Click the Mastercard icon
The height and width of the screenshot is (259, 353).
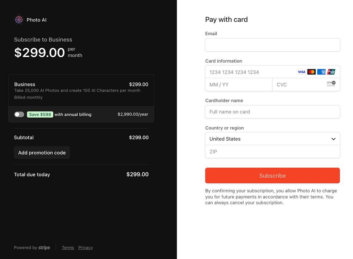pyautogui.click(x=311, y=72)
